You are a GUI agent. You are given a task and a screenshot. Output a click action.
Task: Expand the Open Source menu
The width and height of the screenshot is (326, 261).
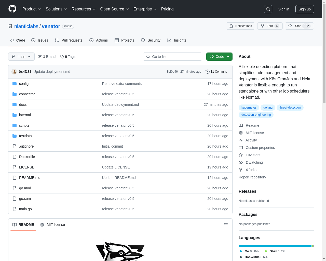pos(114,9)
